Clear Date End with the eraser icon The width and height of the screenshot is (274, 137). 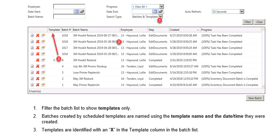point(161,12)
